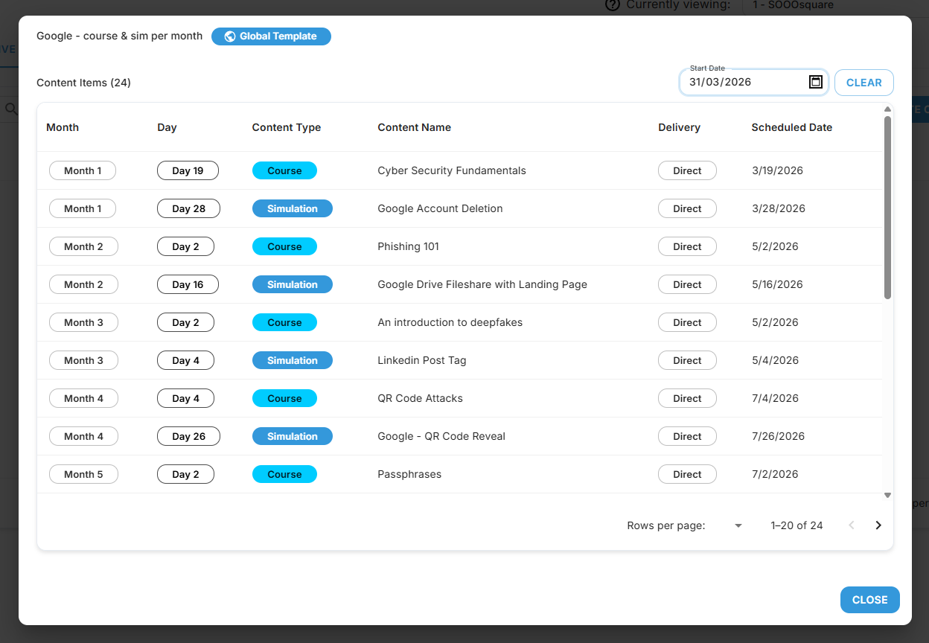
Task: Click Simulation tag for Google Account Deletion
Action: pyautogui.click(x=292, y=208)
